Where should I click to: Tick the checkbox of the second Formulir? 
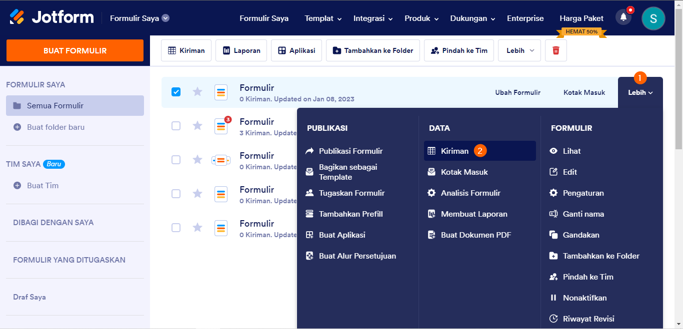click(176, 126)
